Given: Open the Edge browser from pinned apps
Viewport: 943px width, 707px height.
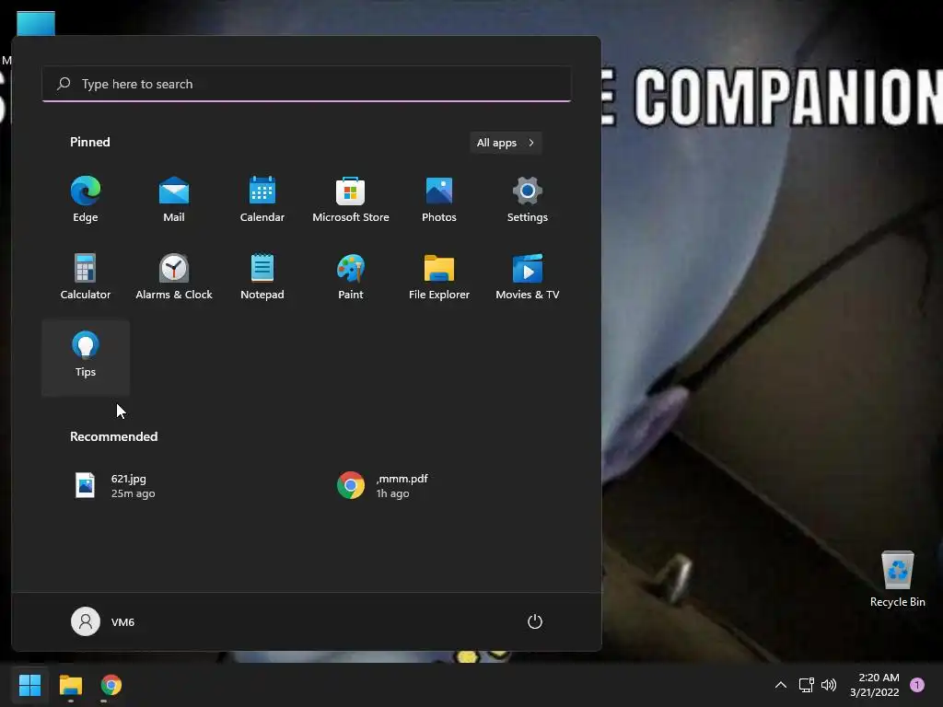Looking at the screenshot, I should (86, 200).
